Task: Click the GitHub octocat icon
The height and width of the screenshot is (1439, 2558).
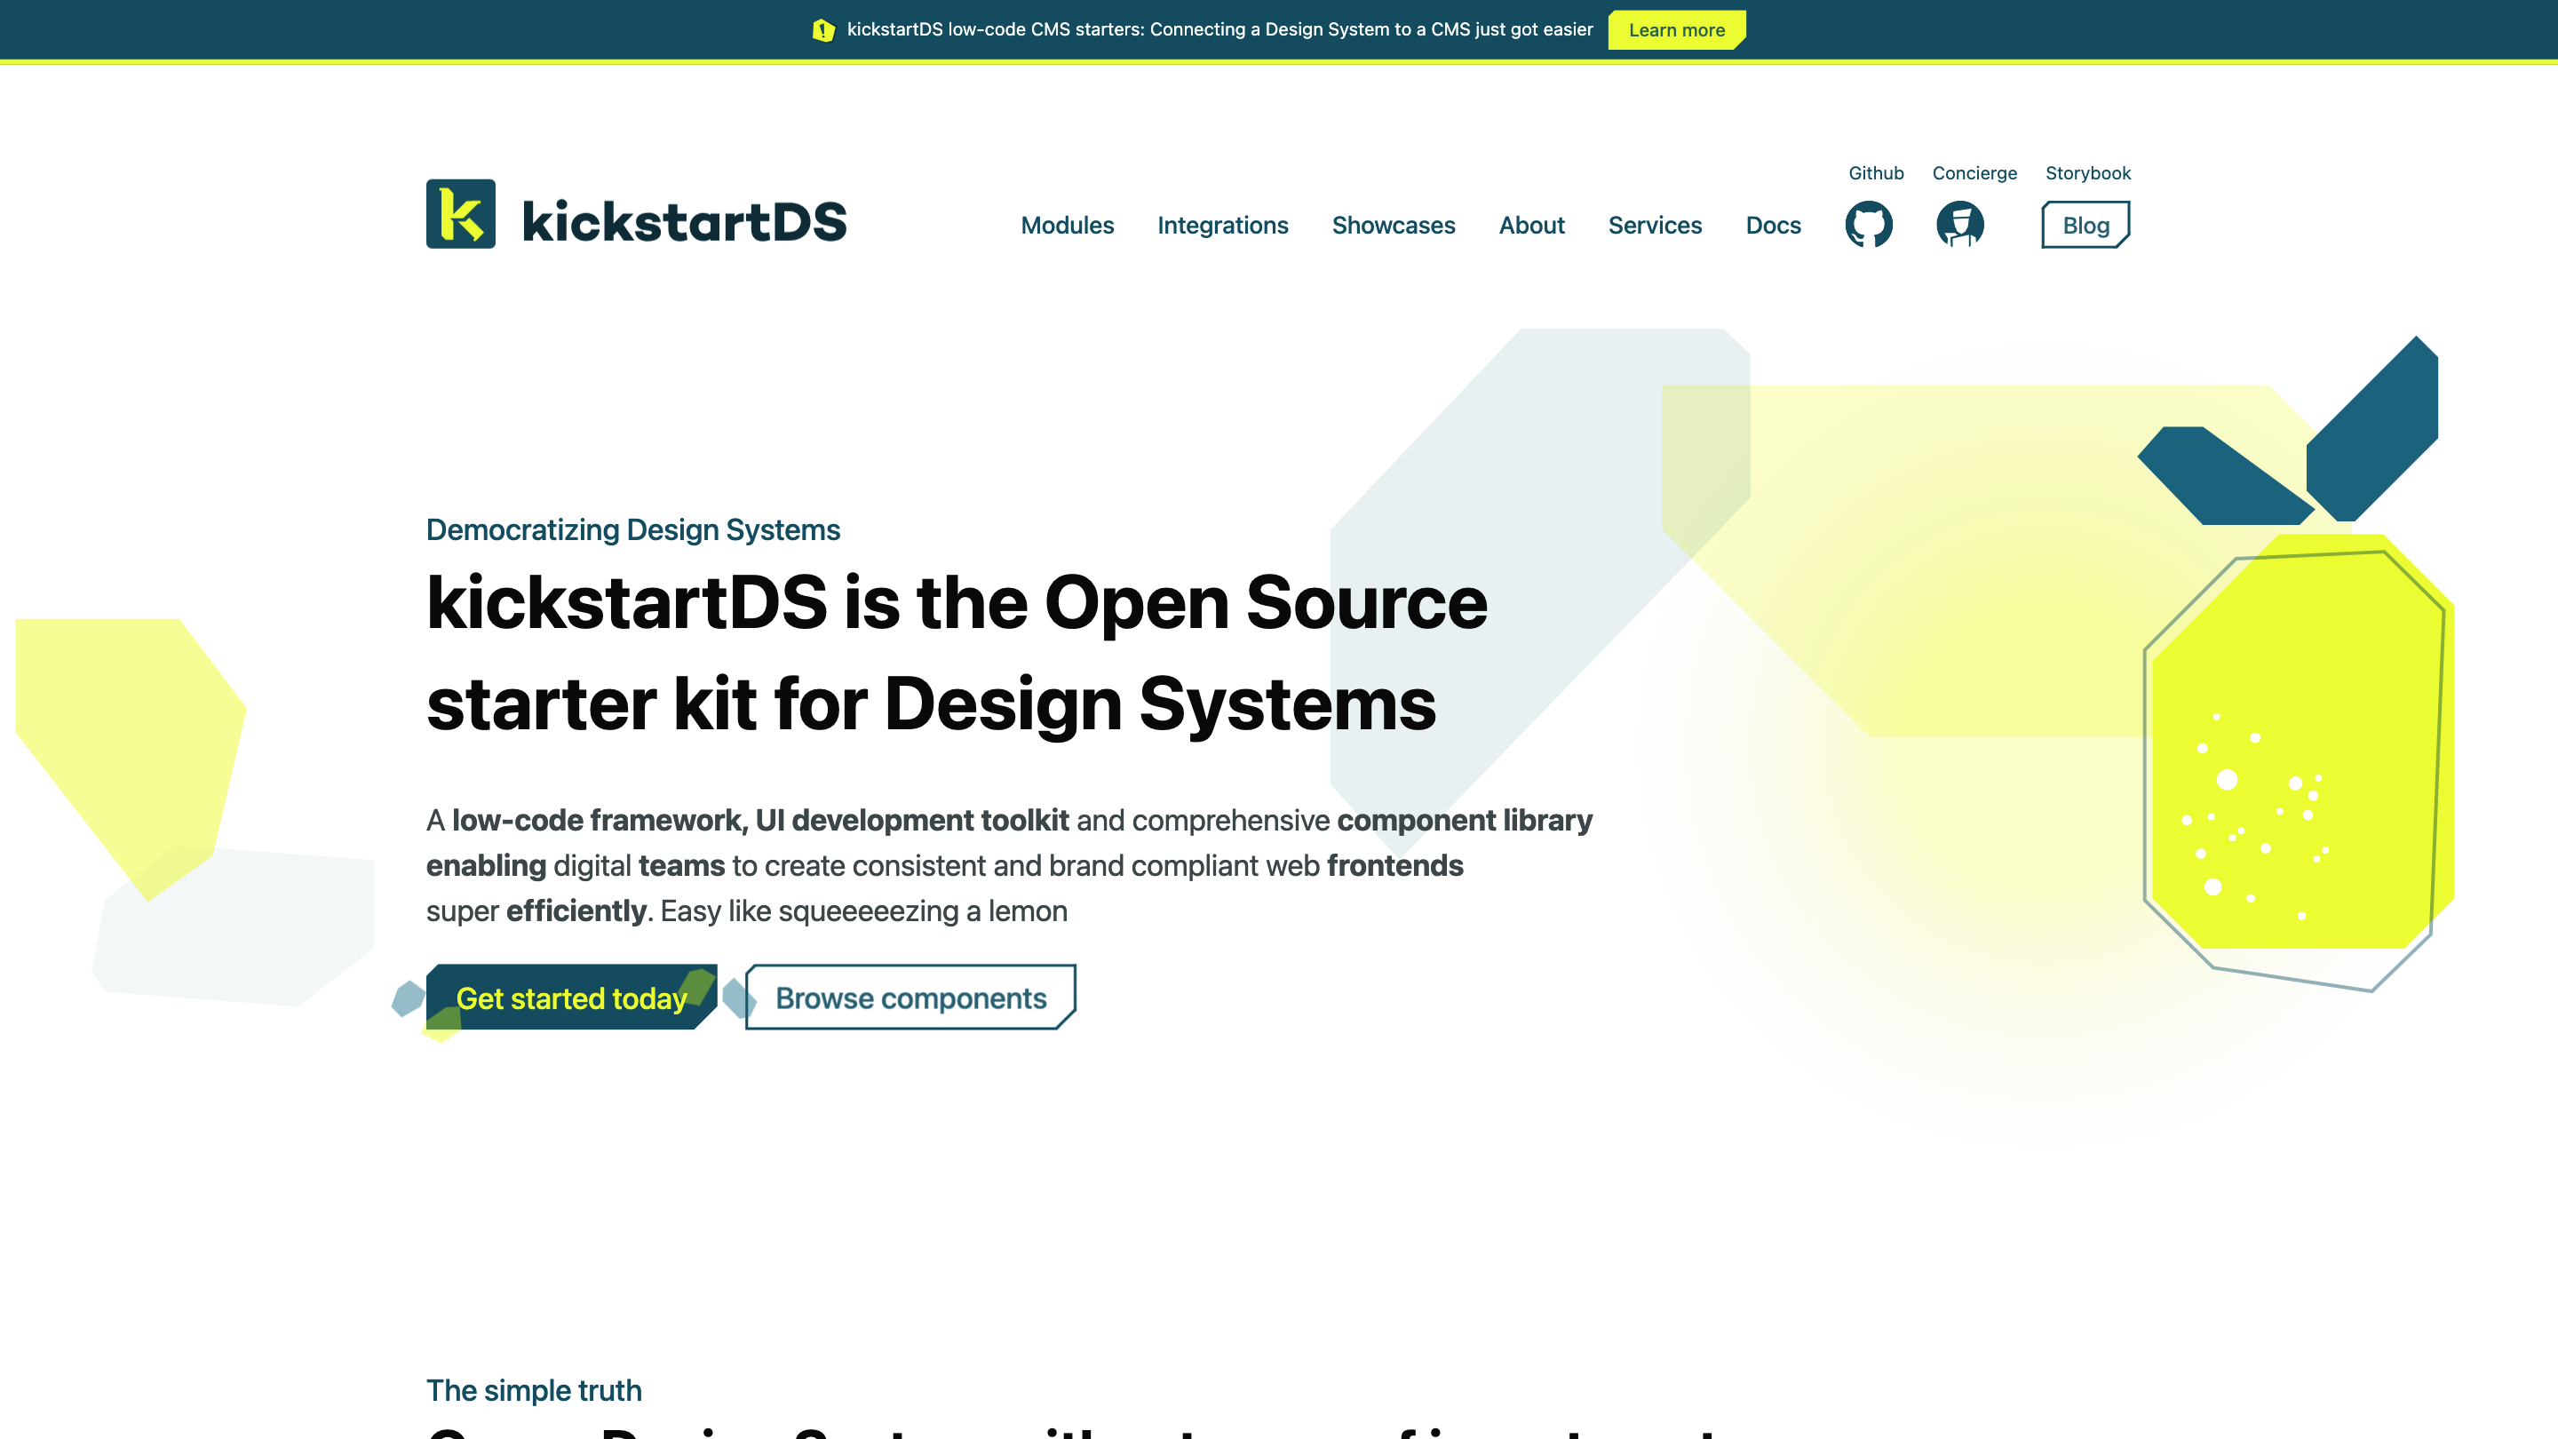Action: coord(1871,225)
